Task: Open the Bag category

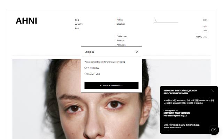Action: [x=77, y=20]
